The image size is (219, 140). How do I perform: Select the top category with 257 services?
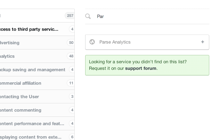point(37,16)
